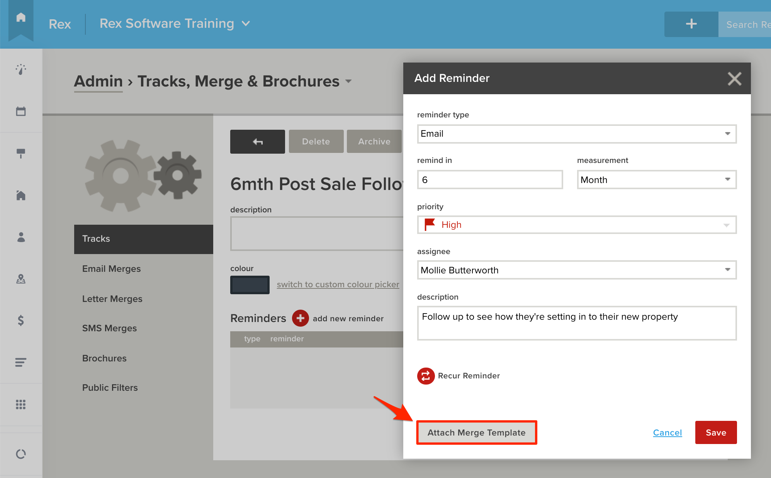Image resolution: width=771 pixels, height=478 pixels.
Task: Click the dark colour swatch
Action: pyautogui.click(x=250, y=285)
